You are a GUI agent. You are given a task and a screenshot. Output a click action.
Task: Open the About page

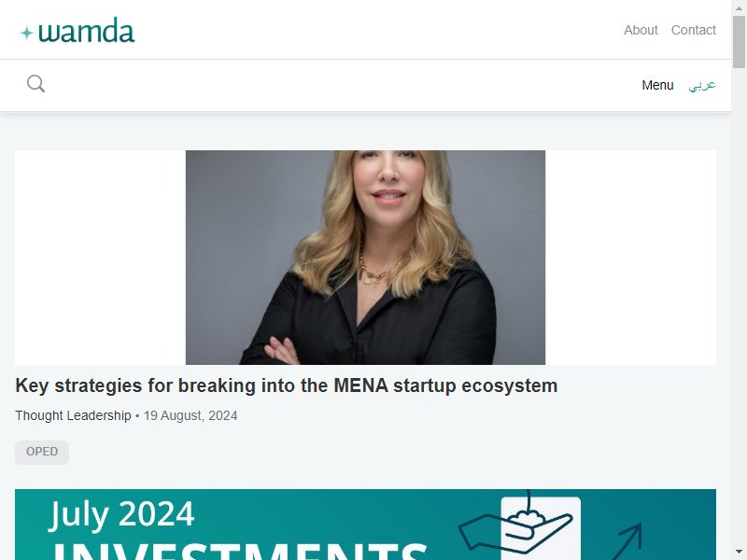point(641,30)
